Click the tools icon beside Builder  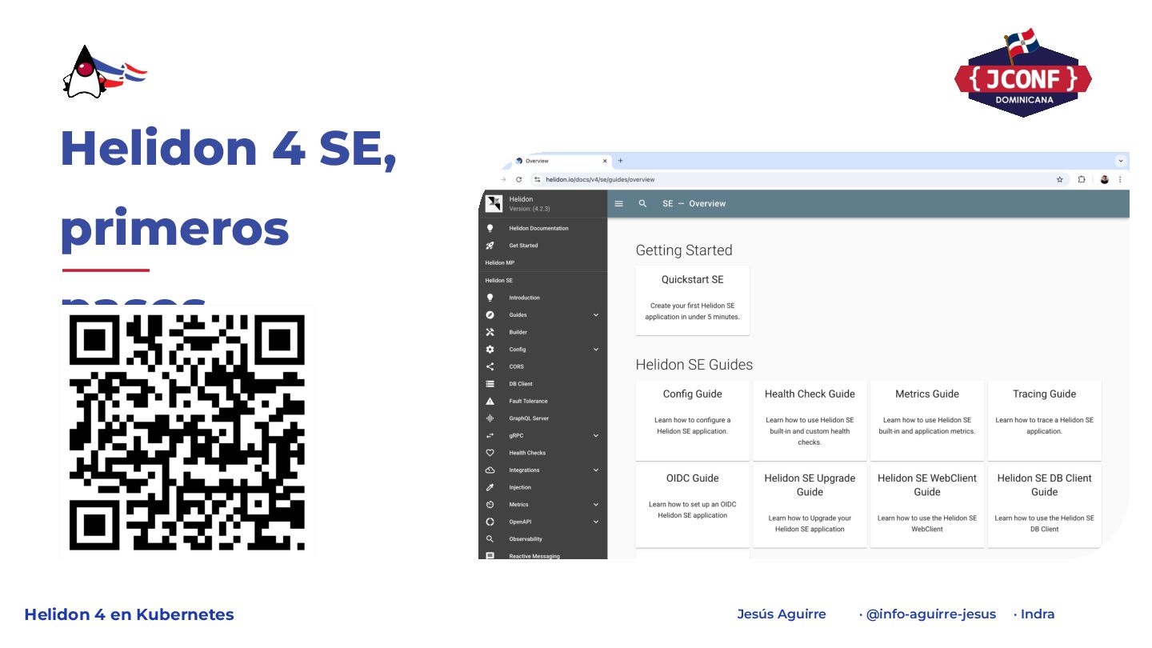coord(490,332)
